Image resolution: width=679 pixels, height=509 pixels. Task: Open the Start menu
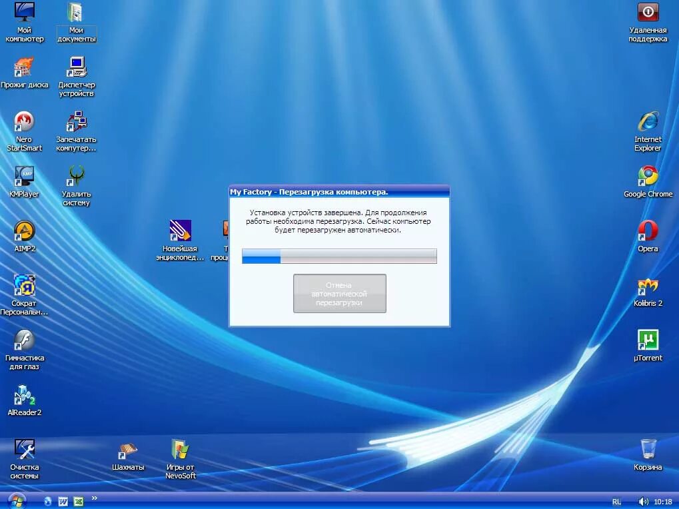(16, 501)
